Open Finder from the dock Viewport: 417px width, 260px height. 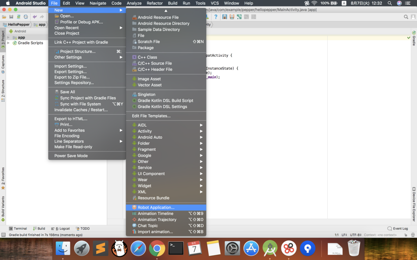pyautogui.click(x=63, y=248)
